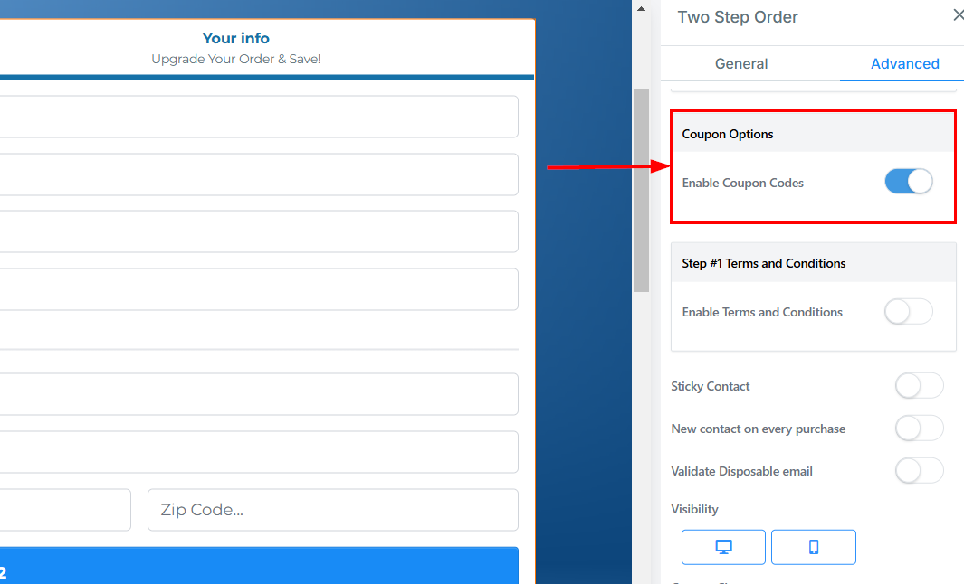
Task: Click the scrollbar up arrow
Action: (641, 9)
